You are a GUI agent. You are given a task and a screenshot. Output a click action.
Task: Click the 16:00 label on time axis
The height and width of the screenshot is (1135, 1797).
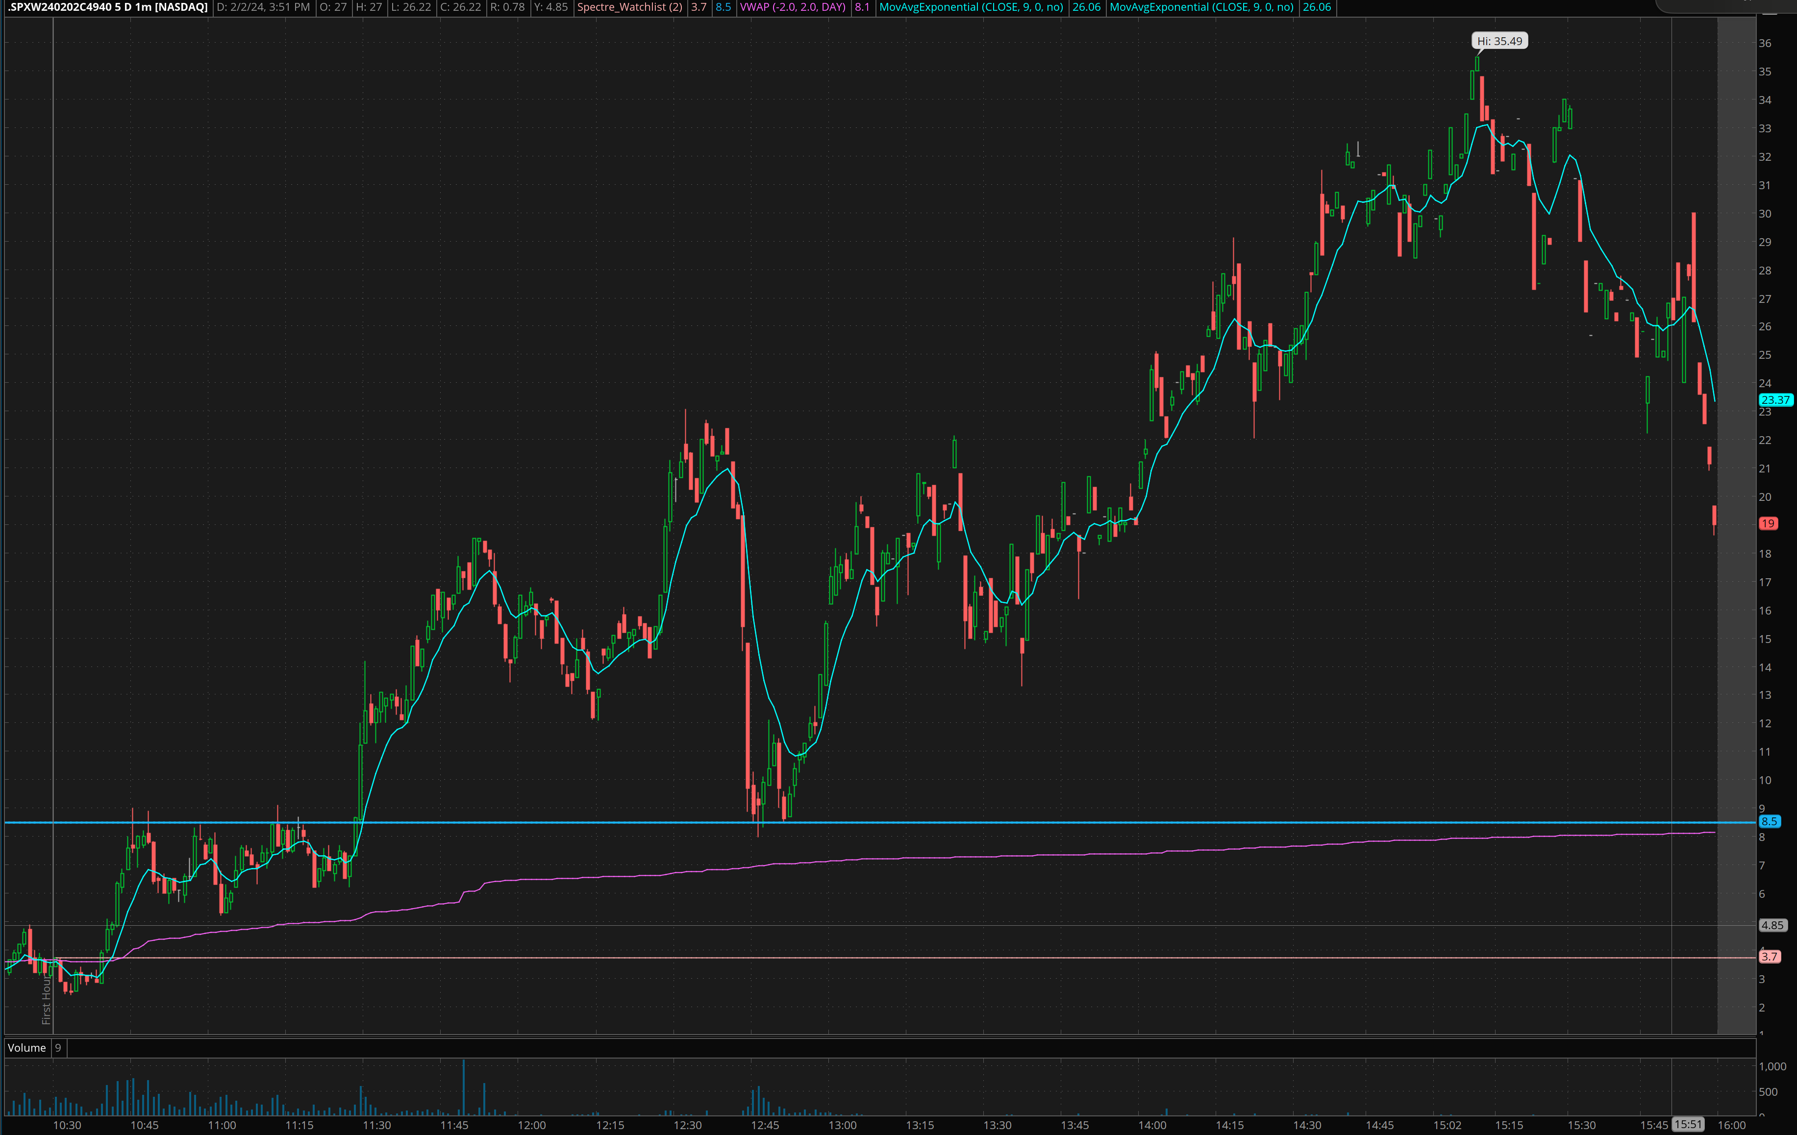[1731, 1125]
